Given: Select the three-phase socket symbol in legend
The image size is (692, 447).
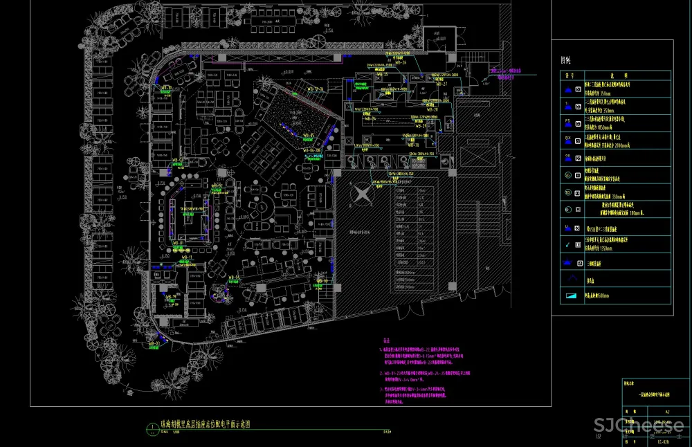Looking at the screenshot, I should tap(567, 261).
